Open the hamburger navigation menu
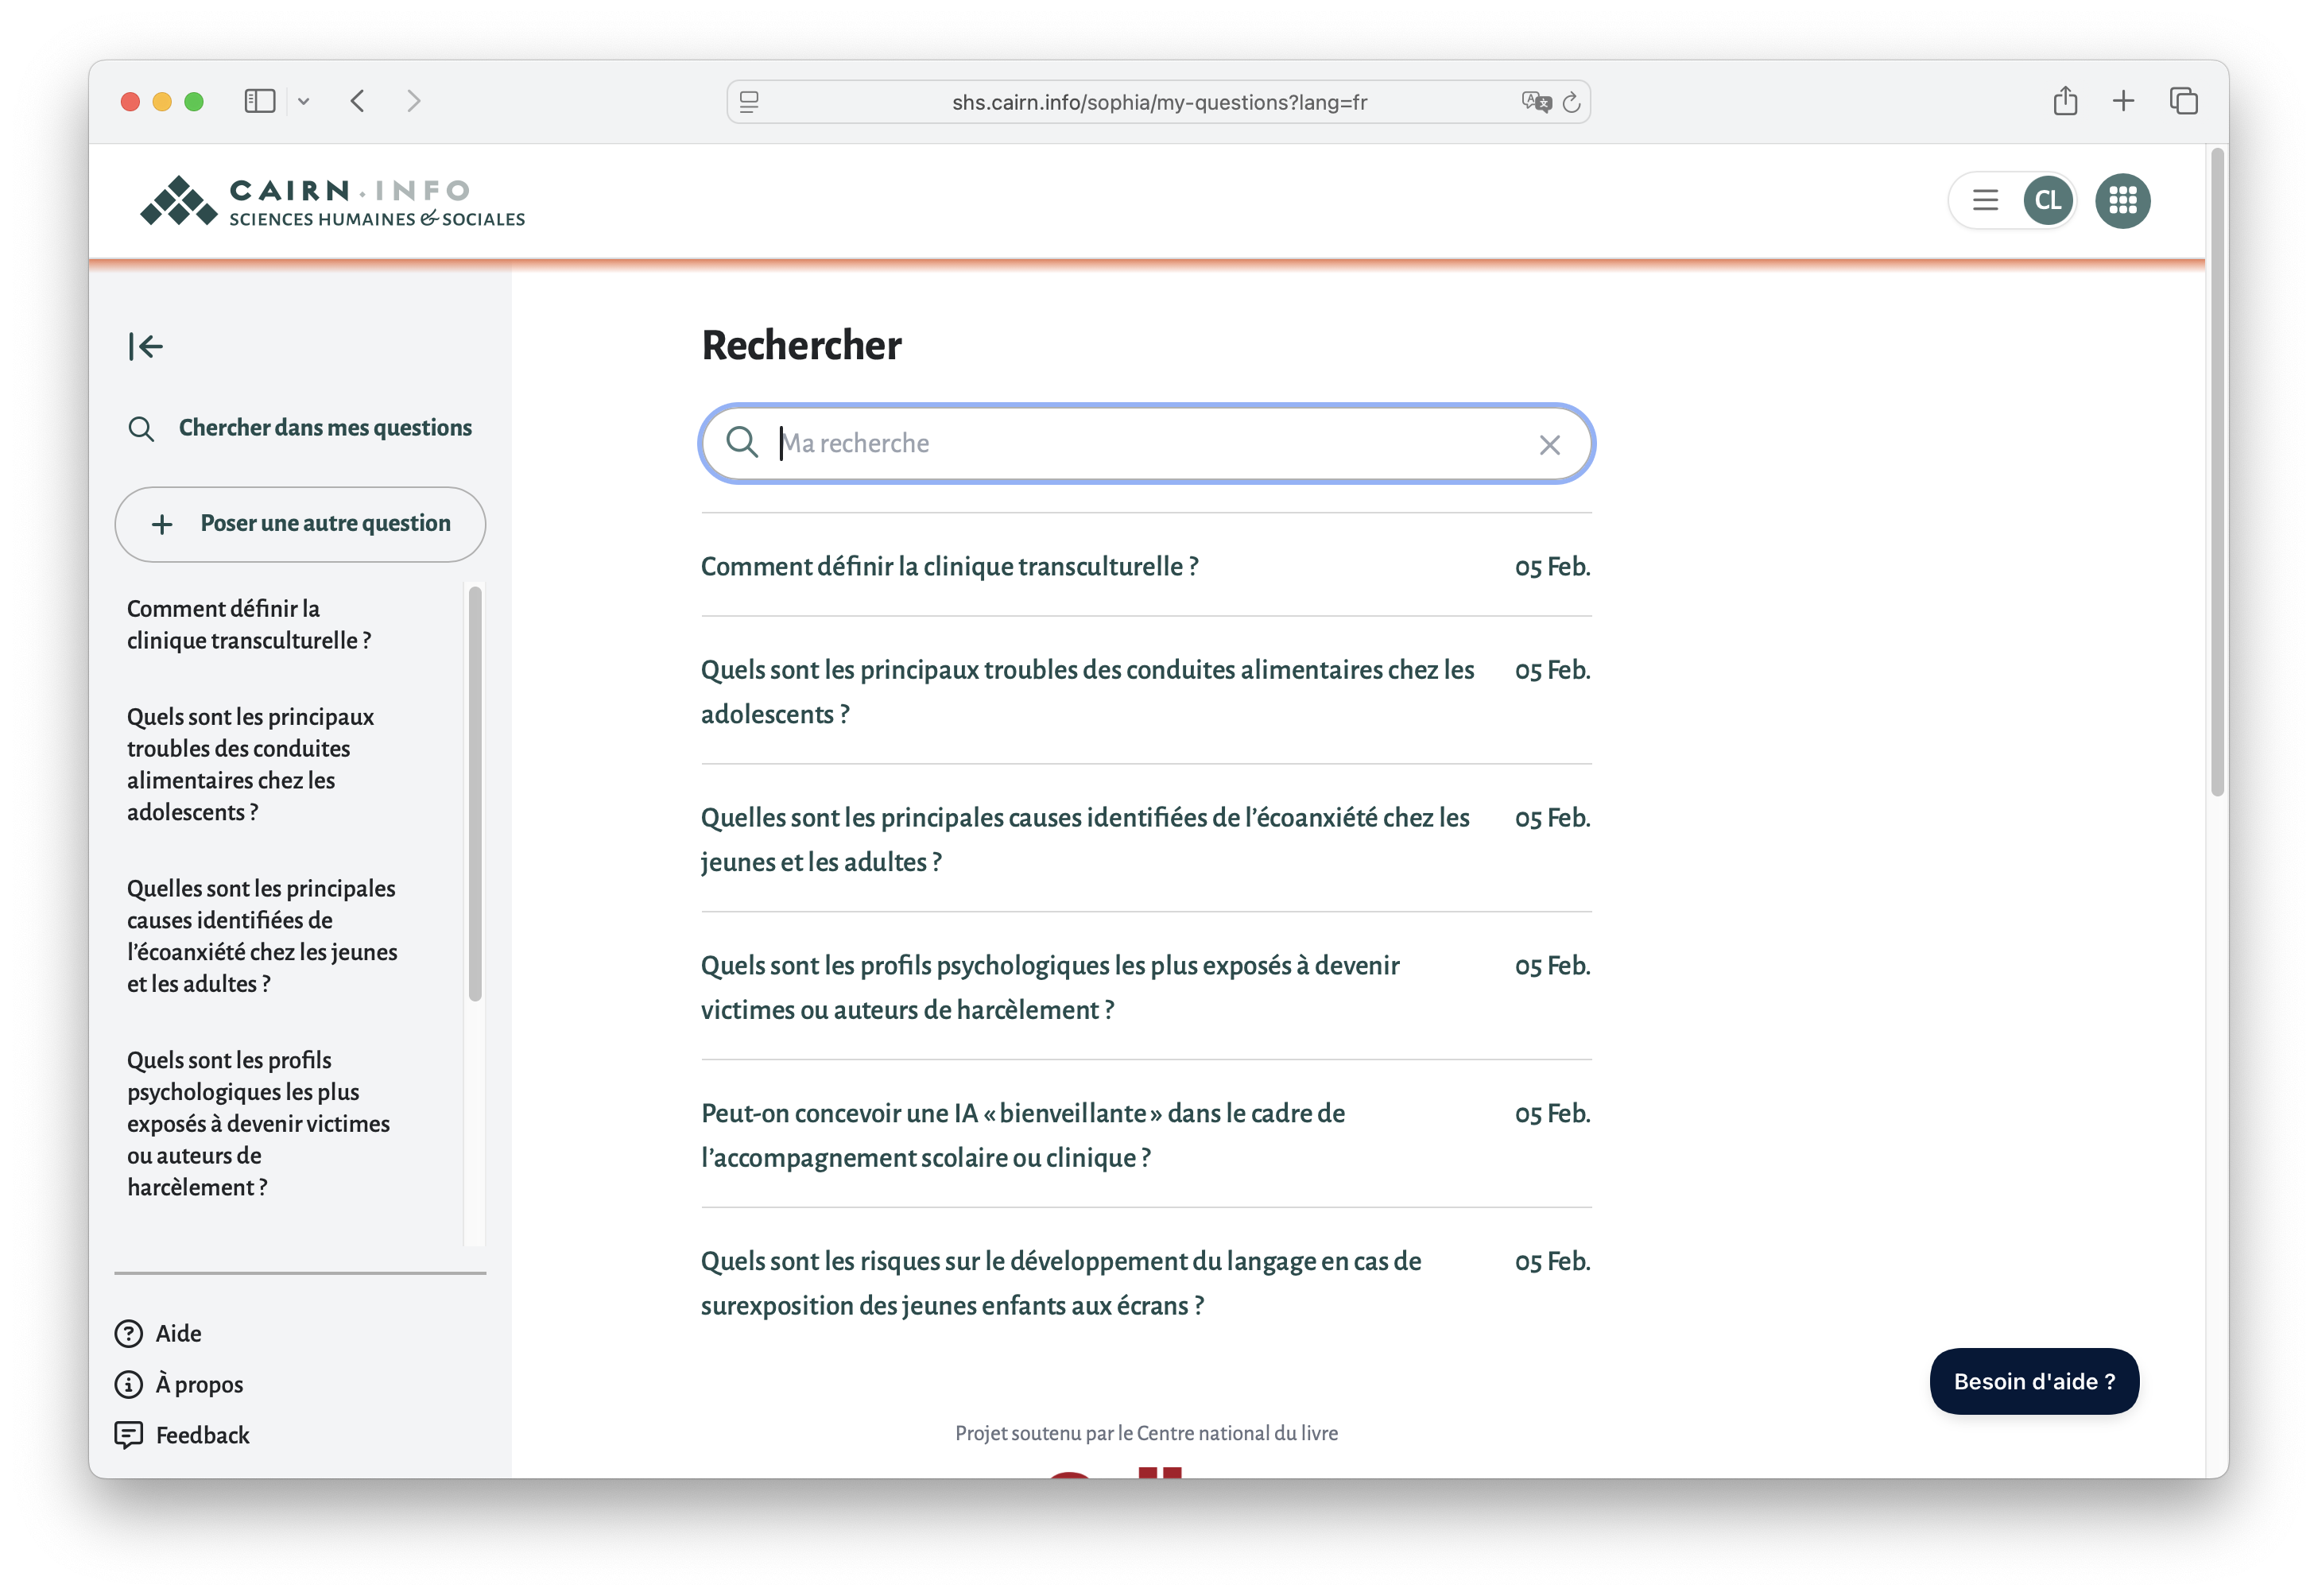2318x1596 pixels. [x=1985, y=201]
